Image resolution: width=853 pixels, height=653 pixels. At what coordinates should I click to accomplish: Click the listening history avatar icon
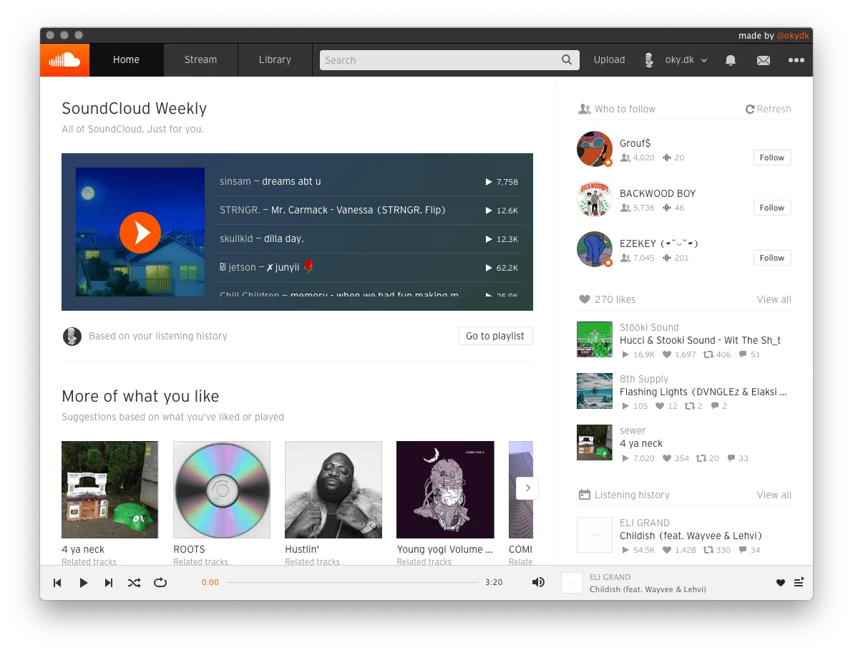point(72,337)
